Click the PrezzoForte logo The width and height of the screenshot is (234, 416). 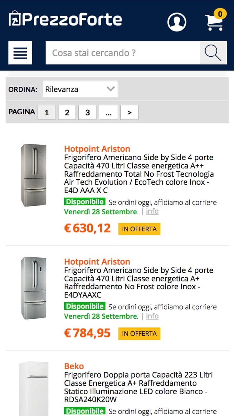pyautogui.click(x=66, y=19)
